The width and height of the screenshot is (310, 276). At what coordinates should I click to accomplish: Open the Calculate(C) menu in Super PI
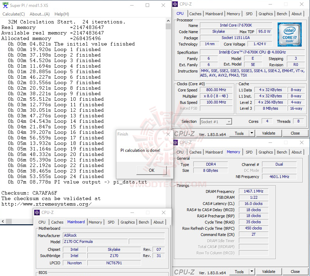pos(14,14)
